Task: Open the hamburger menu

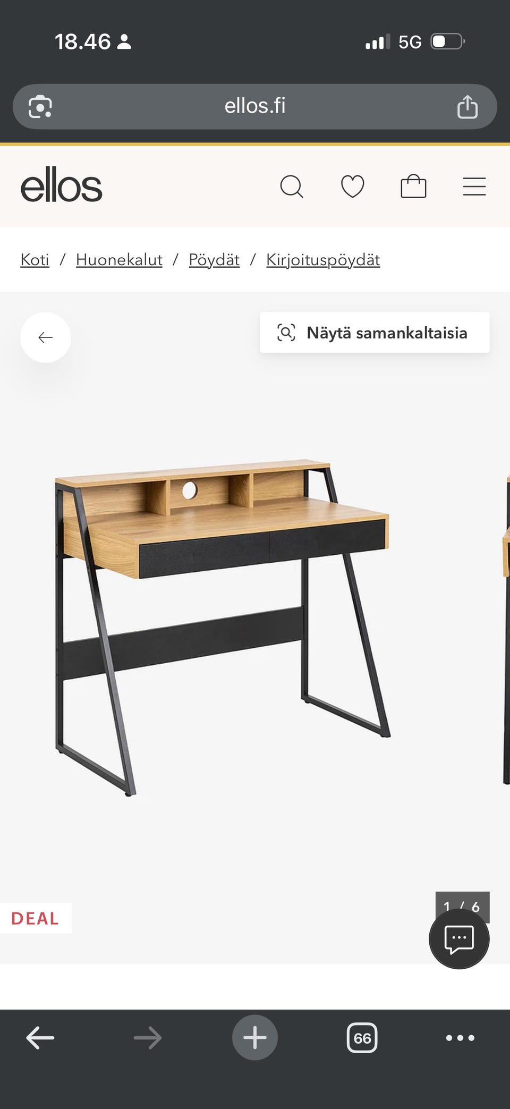Action: tap(474, 187)
